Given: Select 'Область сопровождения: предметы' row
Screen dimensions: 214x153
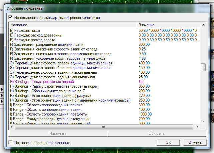Looking at the screenshot, I should 105,114.
